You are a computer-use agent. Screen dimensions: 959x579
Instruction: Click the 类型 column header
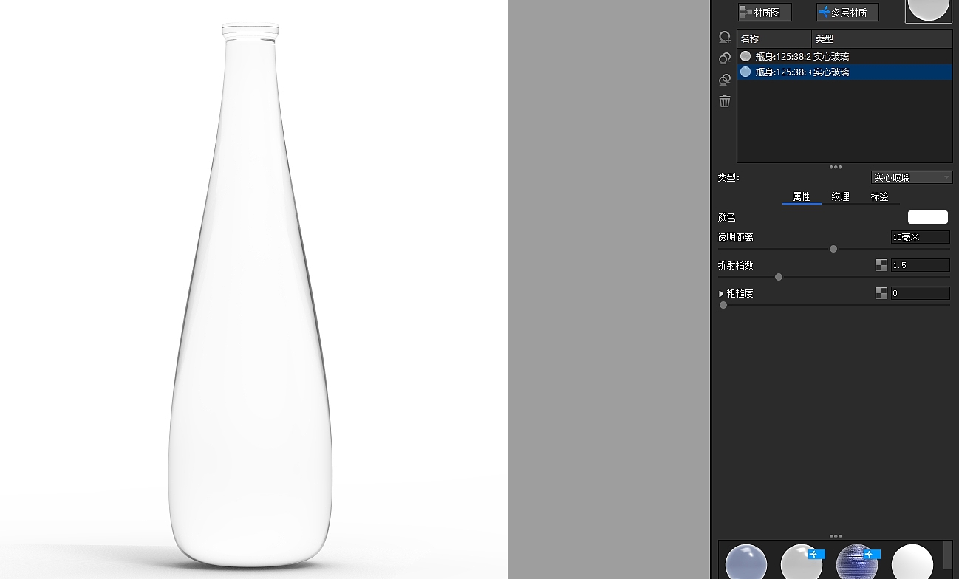882,38
